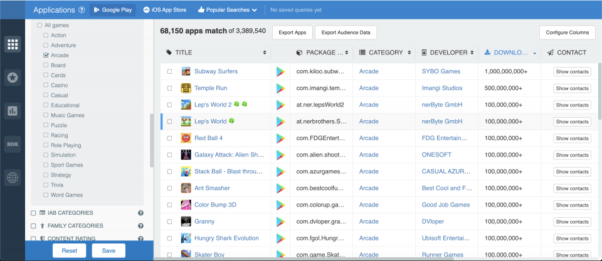Check the Word Games checkbox
Viewport: 602px width, 261px height.
click(46, 195)
